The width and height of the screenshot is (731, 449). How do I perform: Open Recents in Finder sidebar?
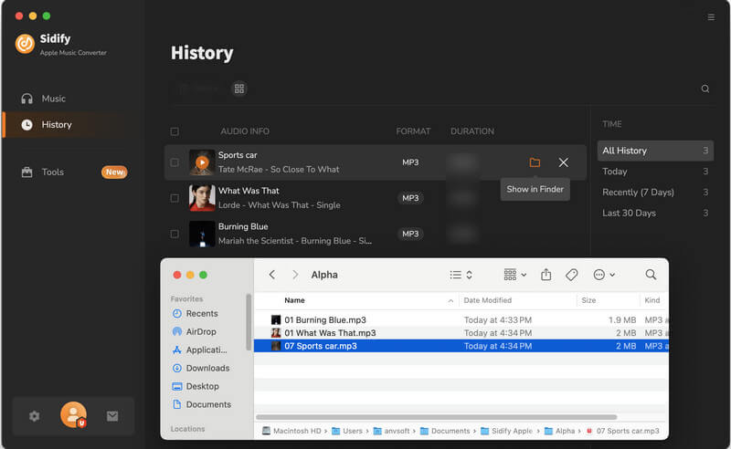[201, 313]
